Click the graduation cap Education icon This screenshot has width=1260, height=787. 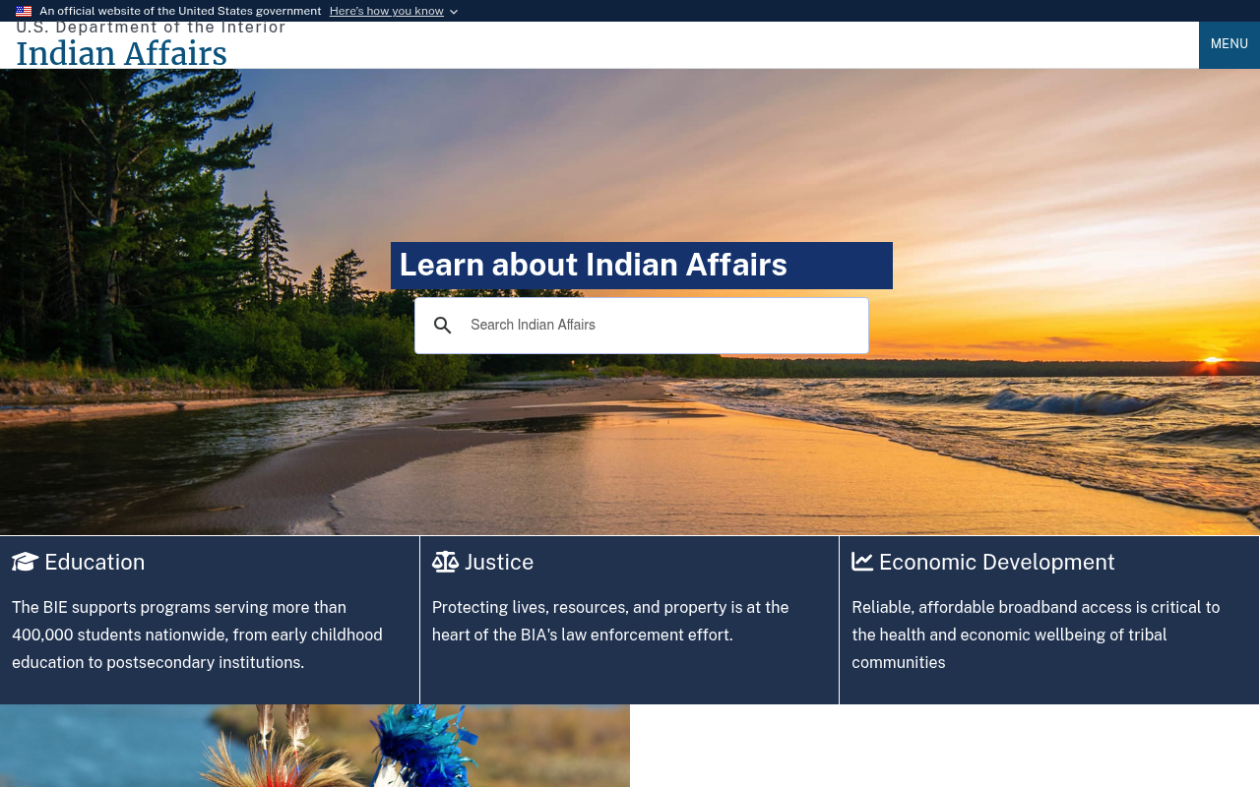click(x=26, y=562)
